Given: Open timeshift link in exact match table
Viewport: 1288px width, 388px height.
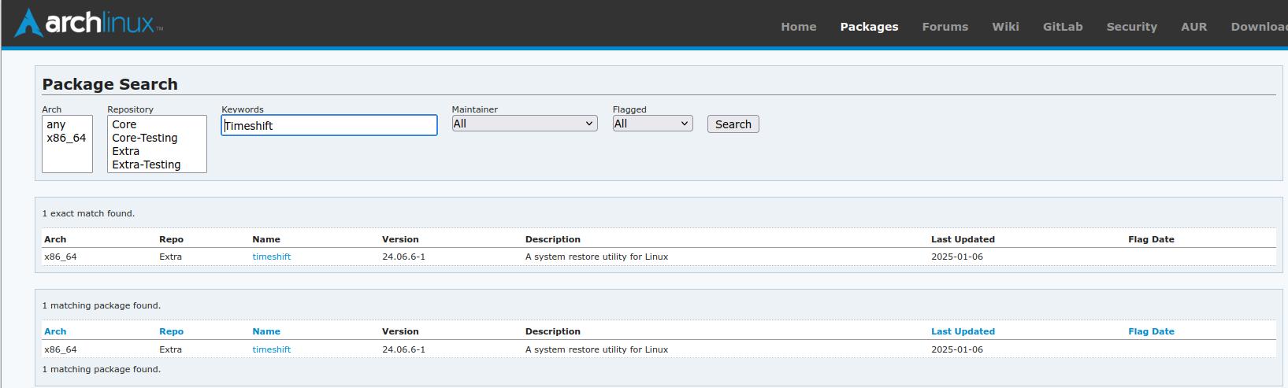Looking at the screenshot, I should (272, 257).
